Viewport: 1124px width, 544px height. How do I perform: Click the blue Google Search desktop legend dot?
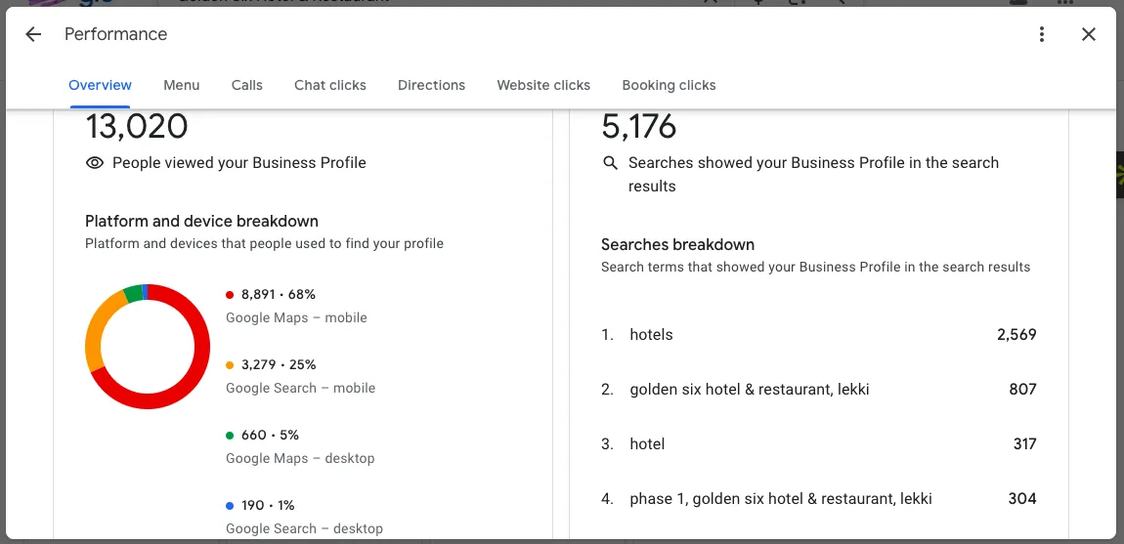point(230,506)
